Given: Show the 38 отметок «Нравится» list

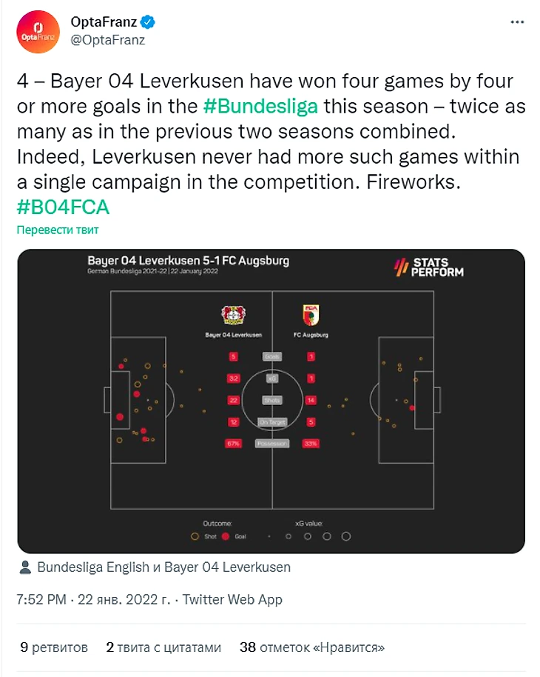Looking at the screenshot, I should click(x=312, y=647).
